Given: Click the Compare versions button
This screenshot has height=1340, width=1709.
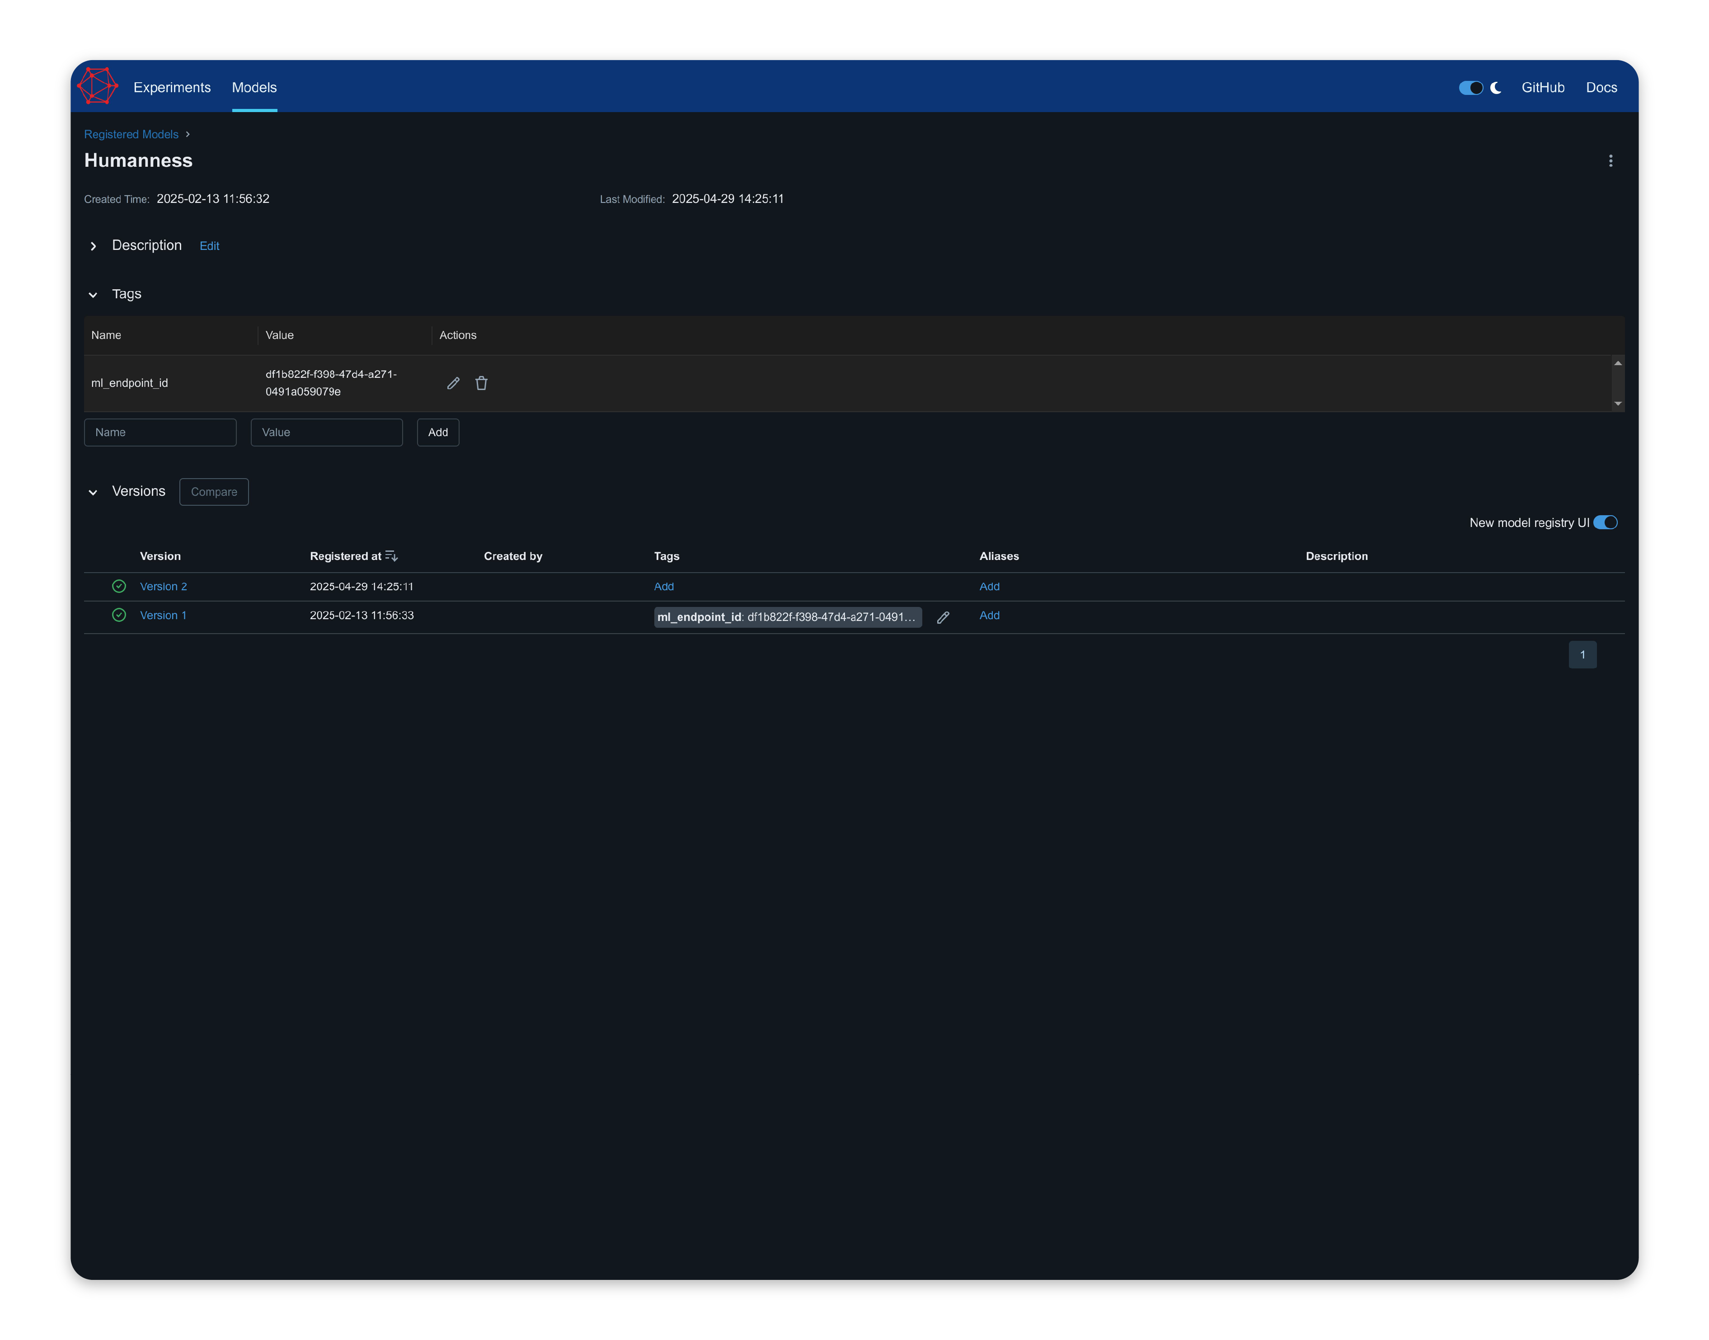Looking at the screenshot, I should click(x=214, y=492).
